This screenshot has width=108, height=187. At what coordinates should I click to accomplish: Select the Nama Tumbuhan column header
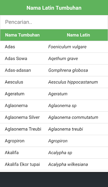click(x=22, y=35)
